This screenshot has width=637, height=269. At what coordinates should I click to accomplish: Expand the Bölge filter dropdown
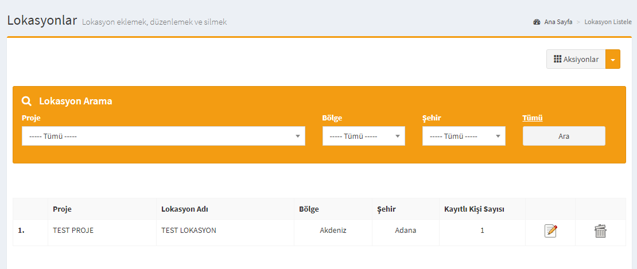point(364,136)
